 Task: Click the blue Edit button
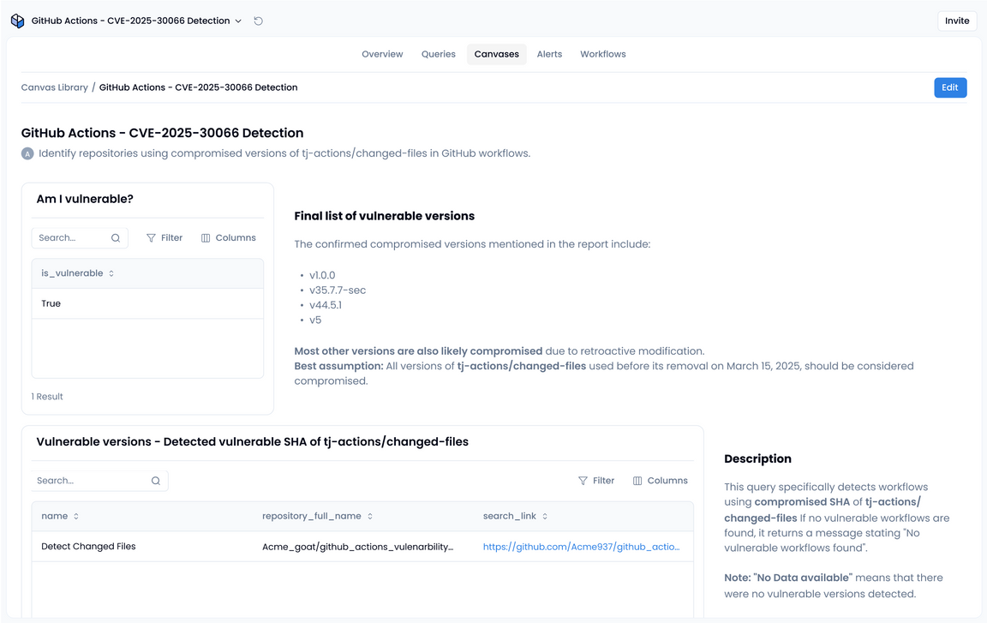[x=950, y=87]
